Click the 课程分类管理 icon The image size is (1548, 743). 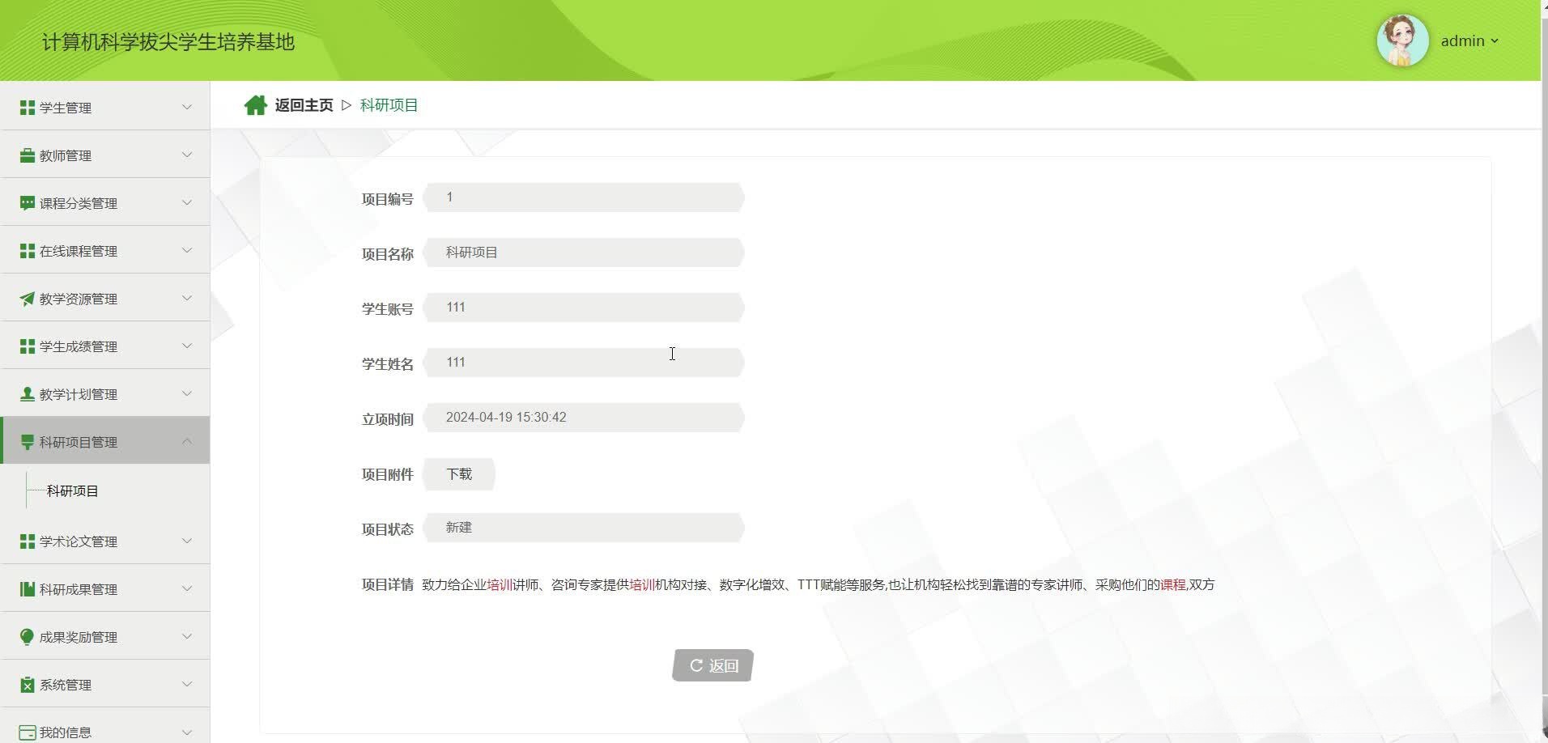[27, 202]
